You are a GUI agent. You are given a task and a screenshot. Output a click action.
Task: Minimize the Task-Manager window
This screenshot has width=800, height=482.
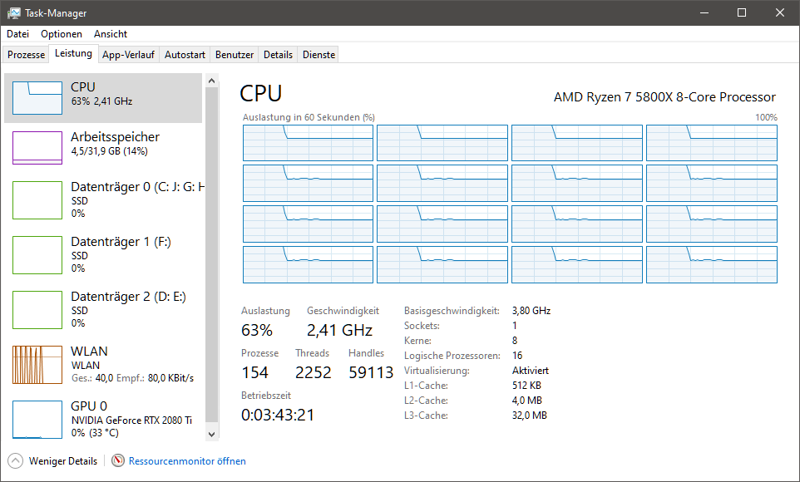pos(704,12)
